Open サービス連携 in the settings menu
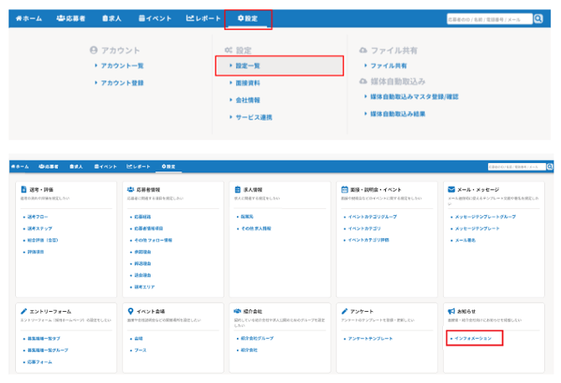Viewport: 561px width, 383px height. [x=254, y=117]
